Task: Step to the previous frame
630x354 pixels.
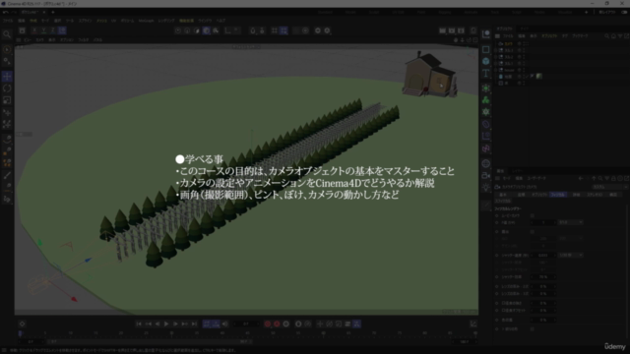Action: [157, 324]
